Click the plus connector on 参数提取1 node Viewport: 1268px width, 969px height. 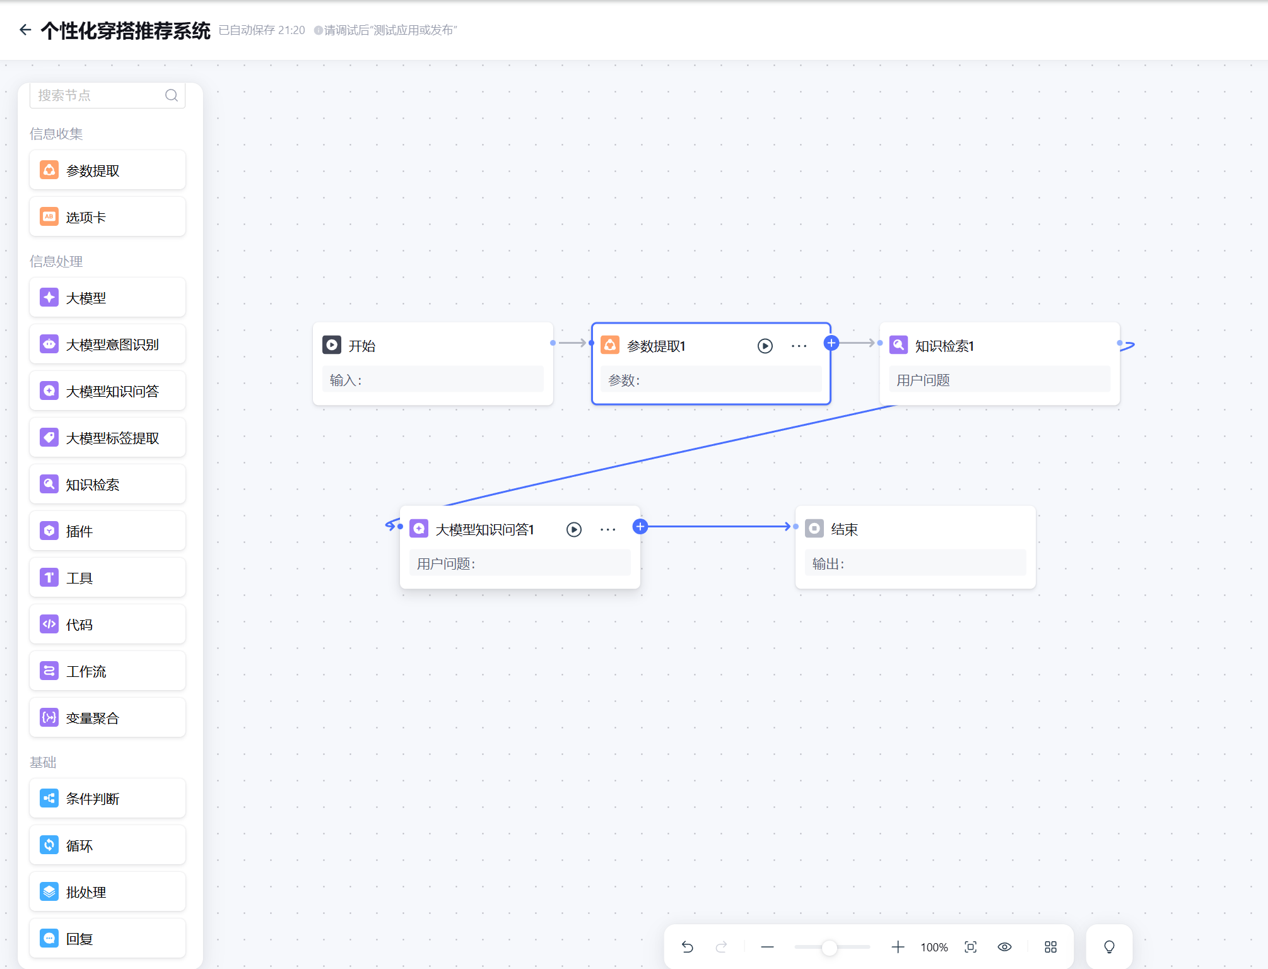[831, 343]
